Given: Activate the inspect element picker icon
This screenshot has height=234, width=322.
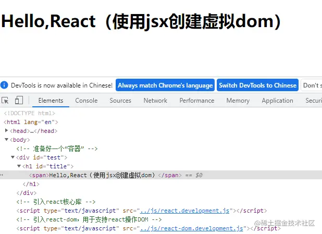Looking at the screenshot, I should [x=5, y=101].
